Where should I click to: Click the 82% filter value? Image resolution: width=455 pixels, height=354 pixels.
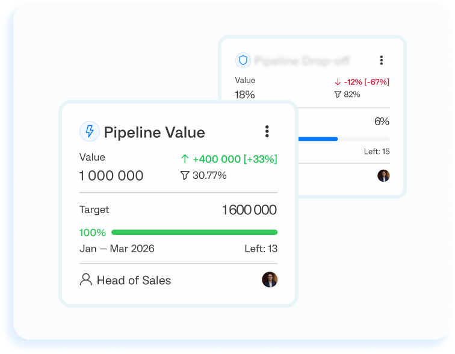[x=352, y=95]
